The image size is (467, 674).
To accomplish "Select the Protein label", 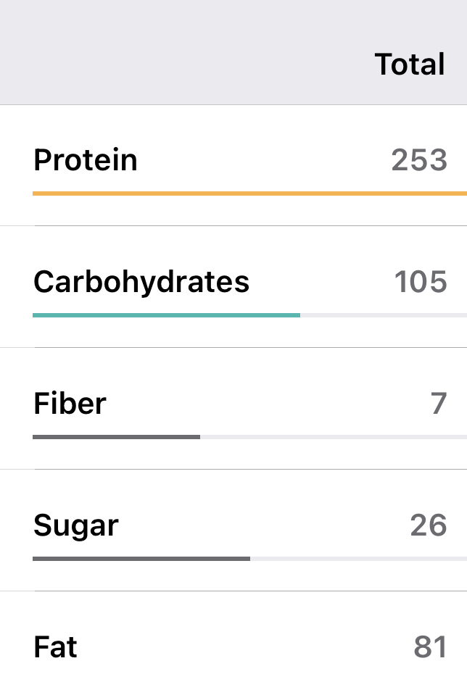I will (x=86, y=160).
